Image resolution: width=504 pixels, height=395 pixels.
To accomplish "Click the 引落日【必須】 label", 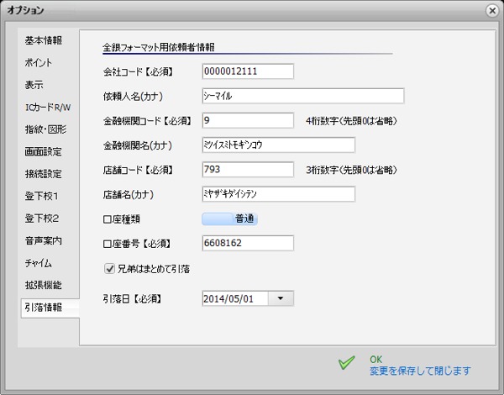I will (133, 299).
